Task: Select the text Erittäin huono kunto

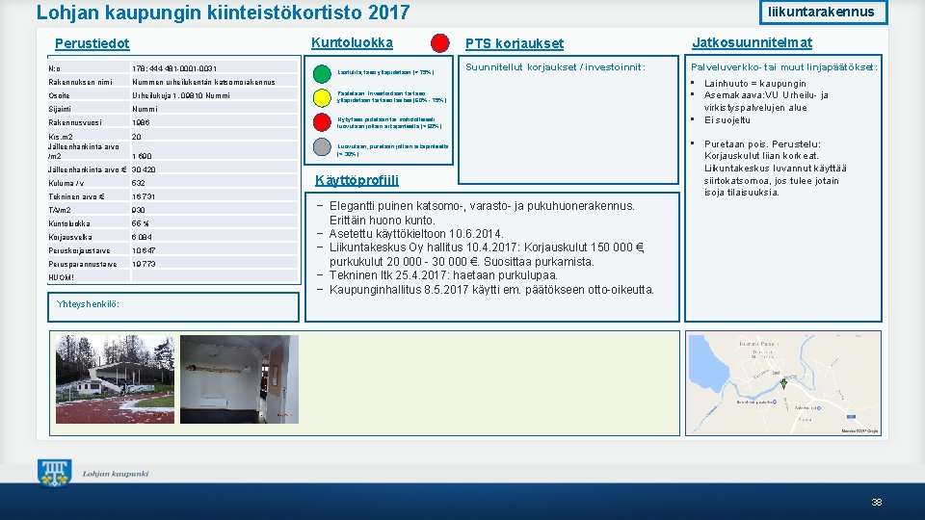Action: coord(383,221)
